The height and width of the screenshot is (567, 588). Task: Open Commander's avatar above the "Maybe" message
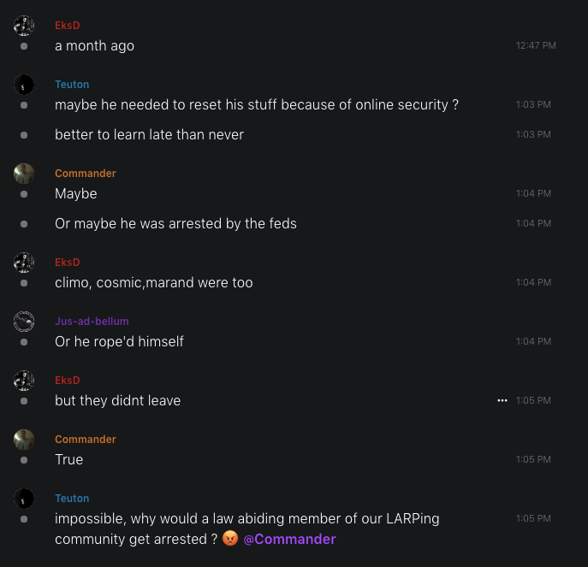(24, 174)
